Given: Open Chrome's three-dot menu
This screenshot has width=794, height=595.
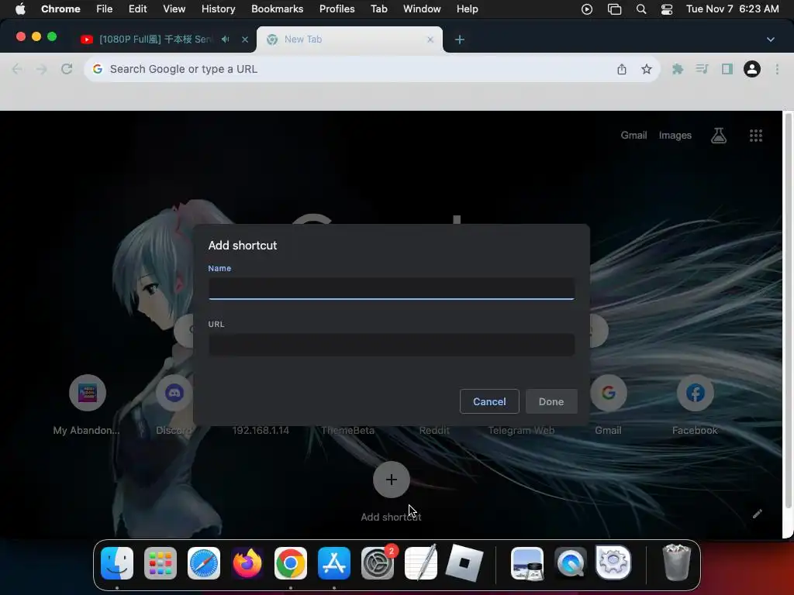Looking at the screenshot, I should click(777, 69).
